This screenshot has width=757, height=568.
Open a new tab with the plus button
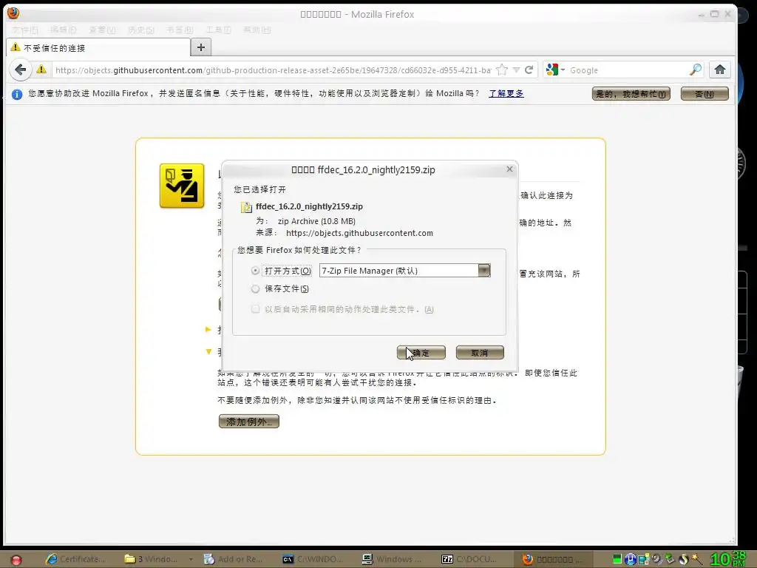(x=201, y=47)
